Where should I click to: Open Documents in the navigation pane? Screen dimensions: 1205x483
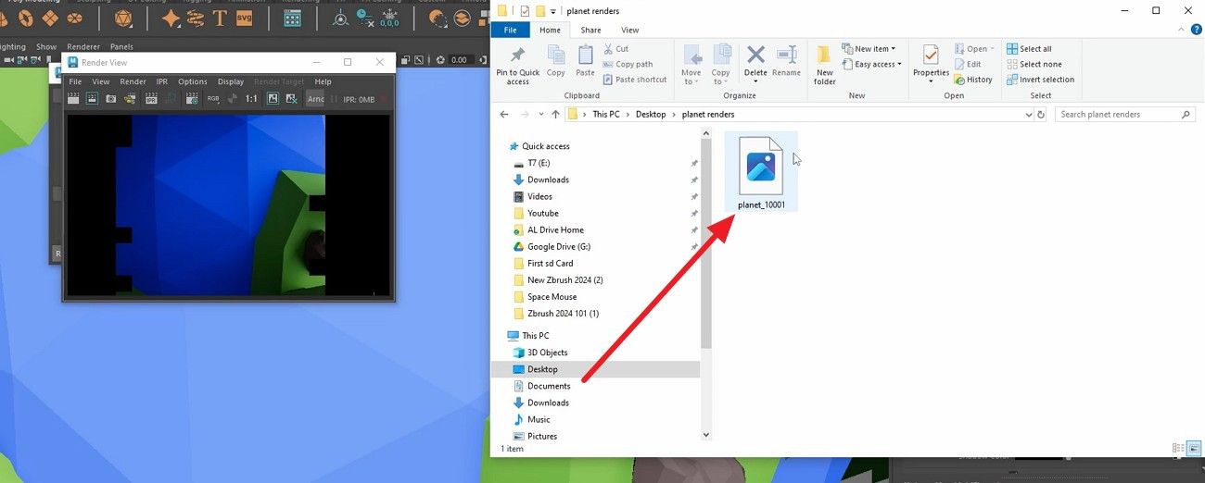549,386
